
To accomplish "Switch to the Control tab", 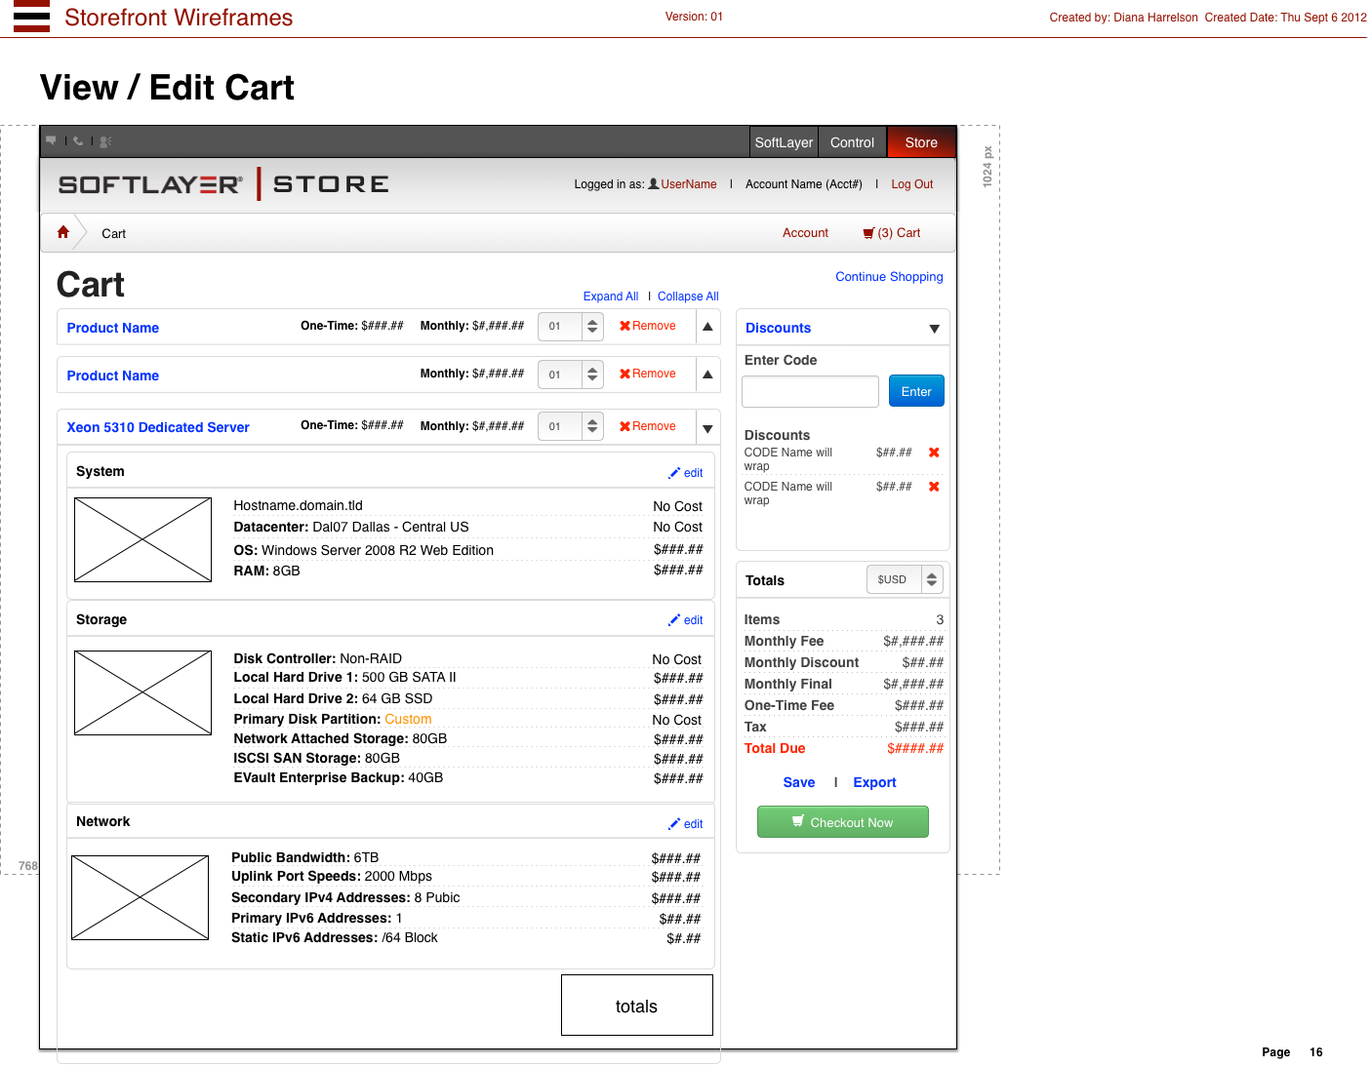I will tap(852, 142).
